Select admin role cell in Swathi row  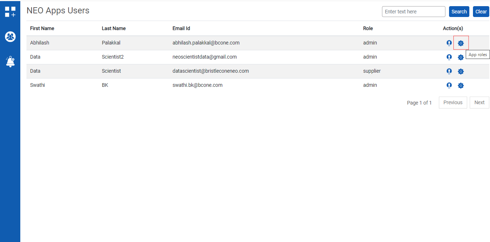[x=370, y=85]
